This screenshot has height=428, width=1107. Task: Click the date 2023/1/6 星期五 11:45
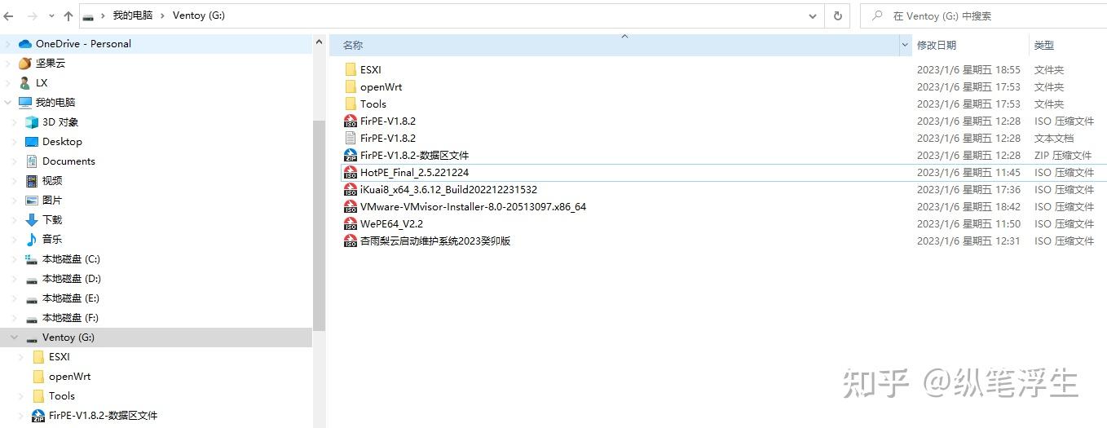pyautogui.click(x=968, y=173)
